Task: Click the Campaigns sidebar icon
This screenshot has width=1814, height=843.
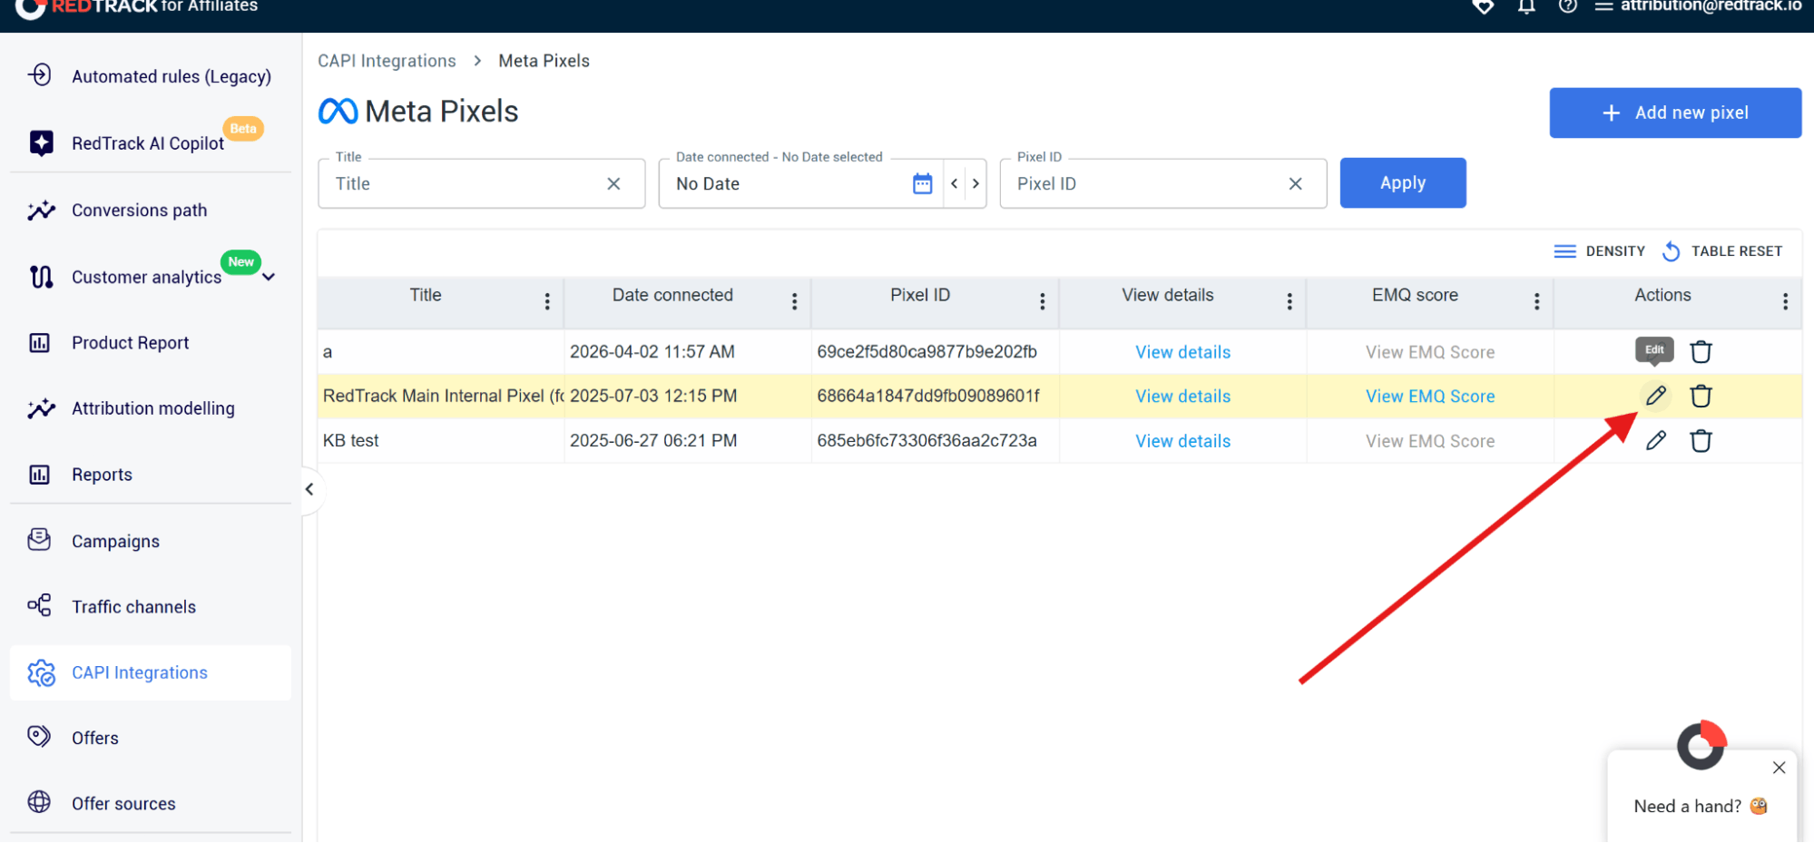Action: tap(39, 540)
